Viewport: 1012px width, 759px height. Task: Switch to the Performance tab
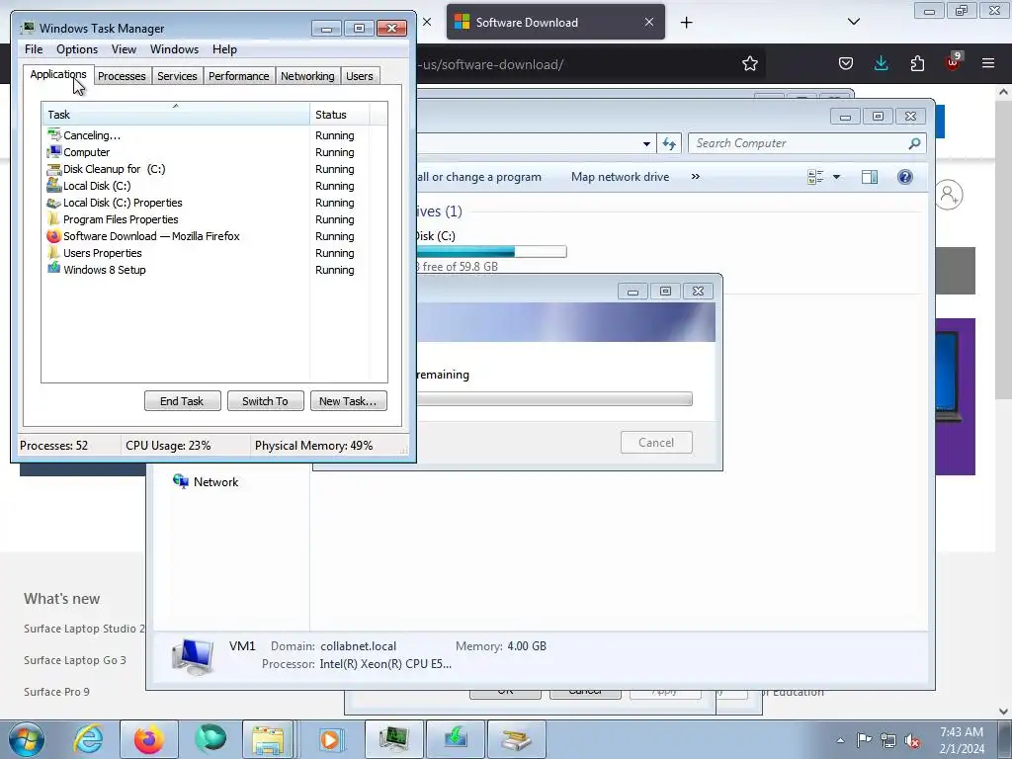pyautogui.click(x=238, y=76)
